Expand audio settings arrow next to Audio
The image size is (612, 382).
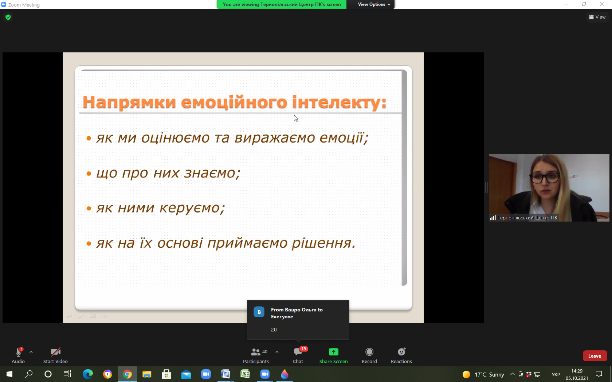pos(31,352)
